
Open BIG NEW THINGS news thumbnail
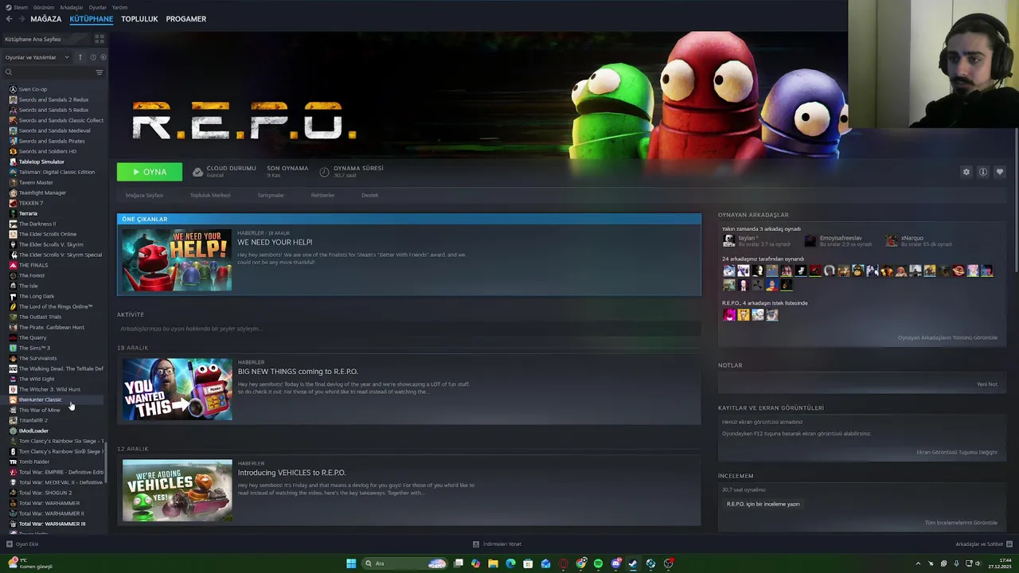(177, 389)
